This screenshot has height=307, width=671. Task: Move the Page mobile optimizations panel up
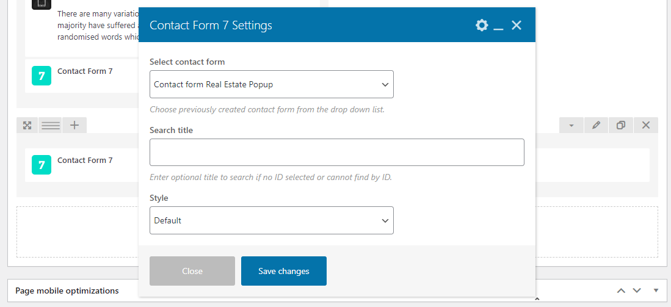621,291
